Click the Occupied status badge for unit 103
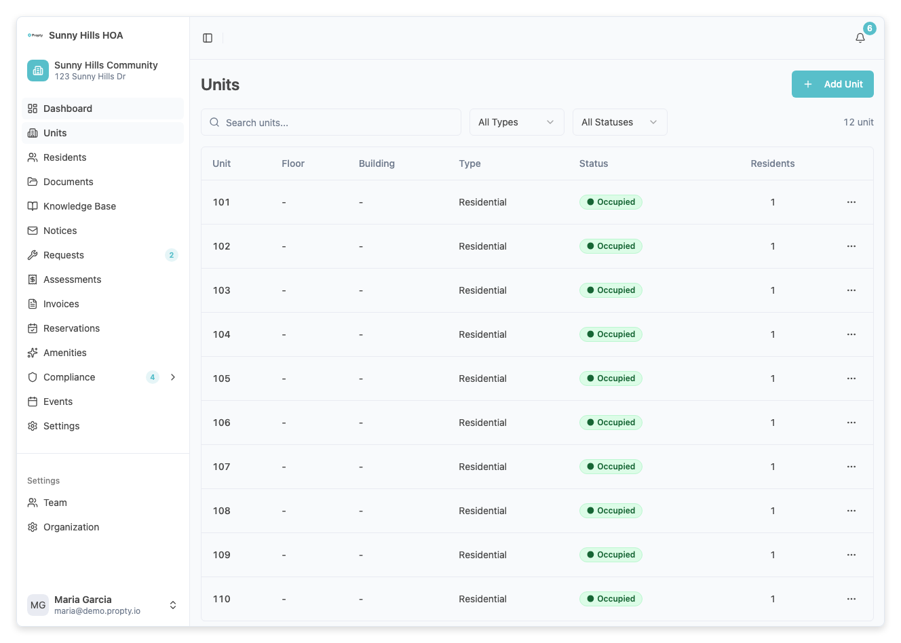The height and width of the screenshot is (643, 901). tap(611, 290)
